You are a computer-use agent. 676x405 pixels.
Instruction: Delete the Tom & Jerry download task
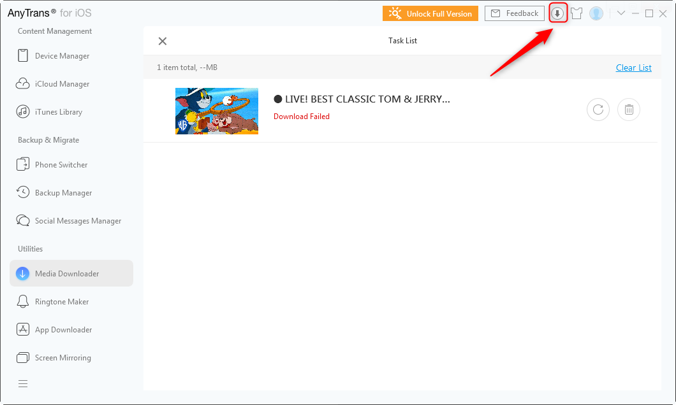point(629,110)
